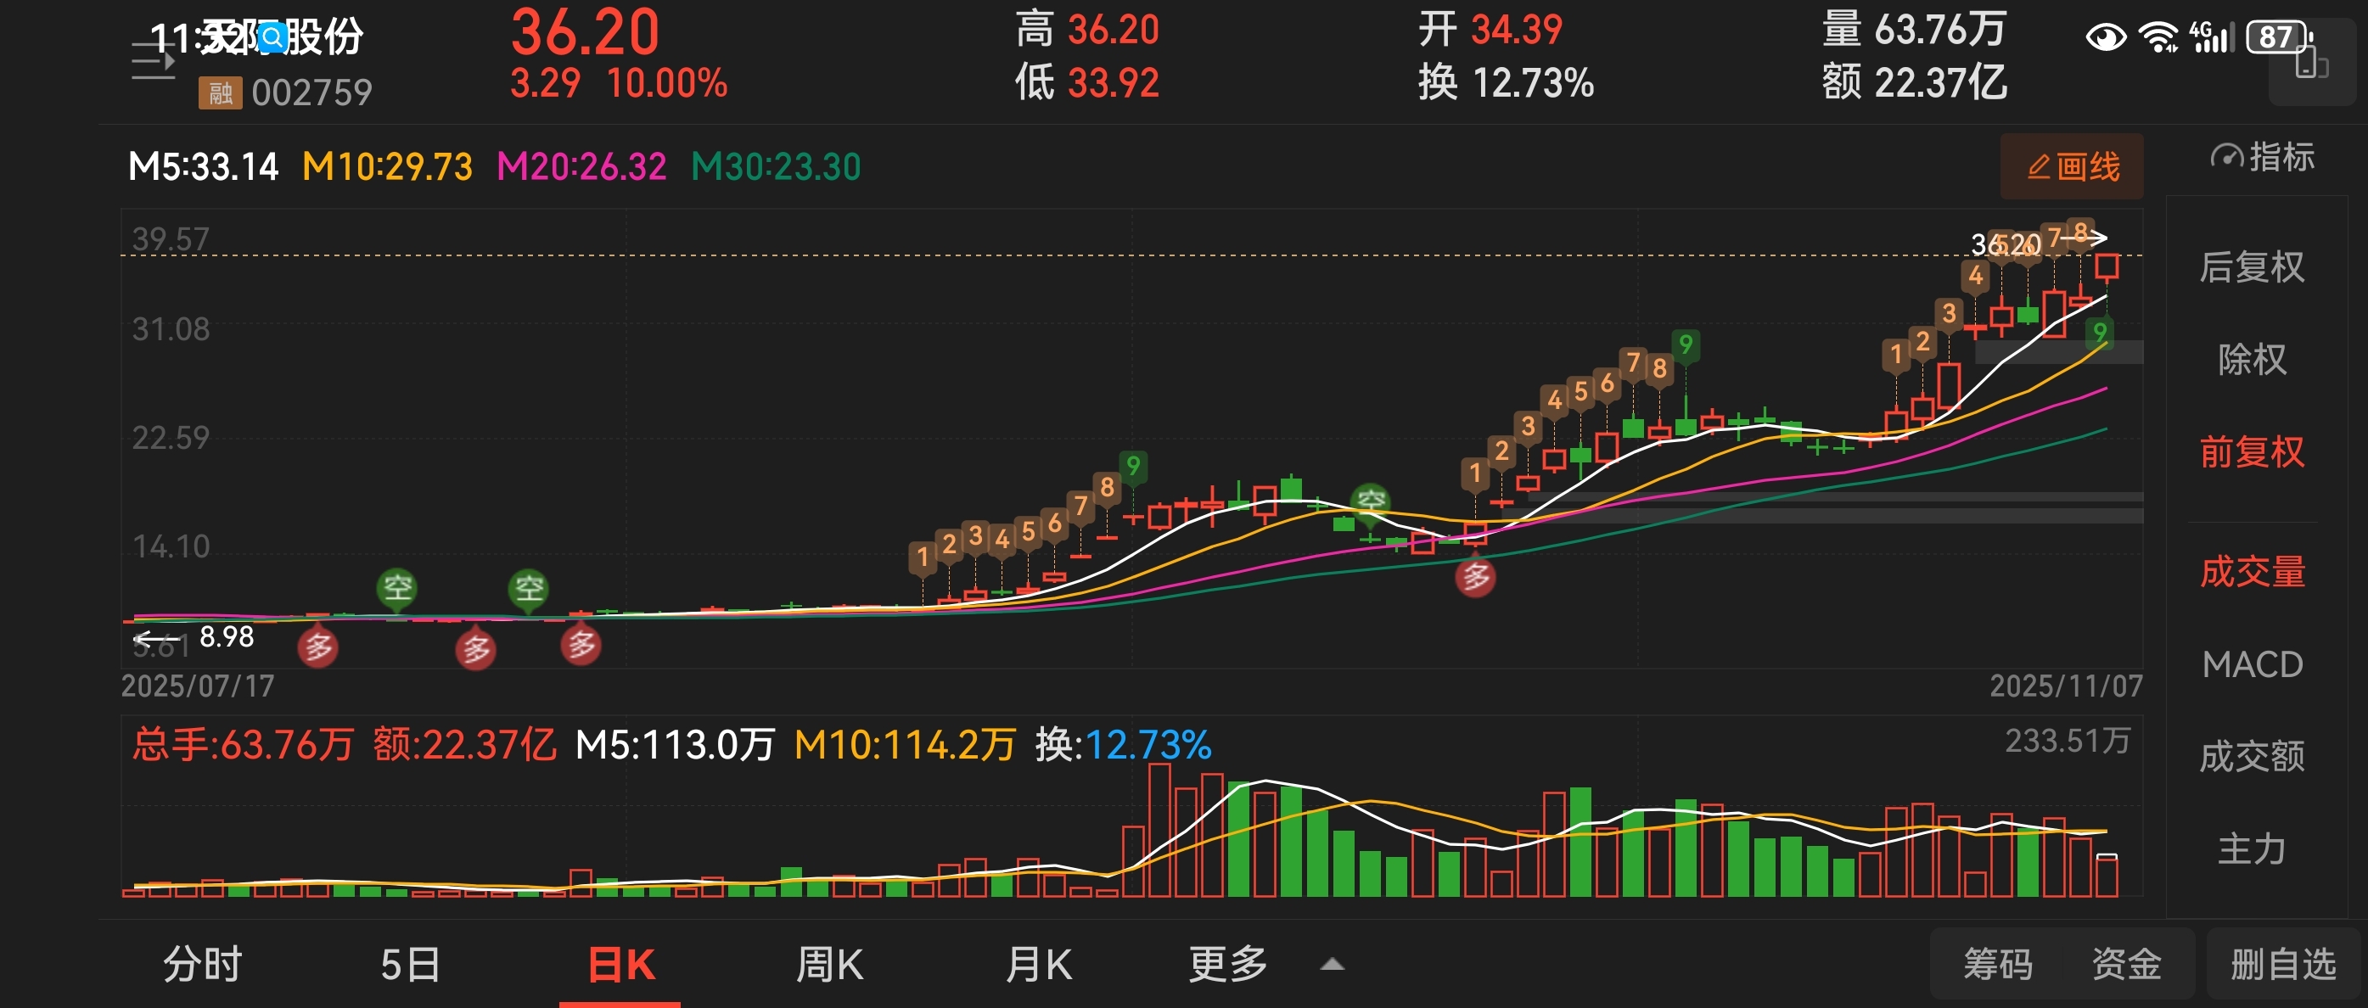This screenshot has height=1008, width=2368.
Task: Switch to 周K weekly chart tab
Action: 829,965
